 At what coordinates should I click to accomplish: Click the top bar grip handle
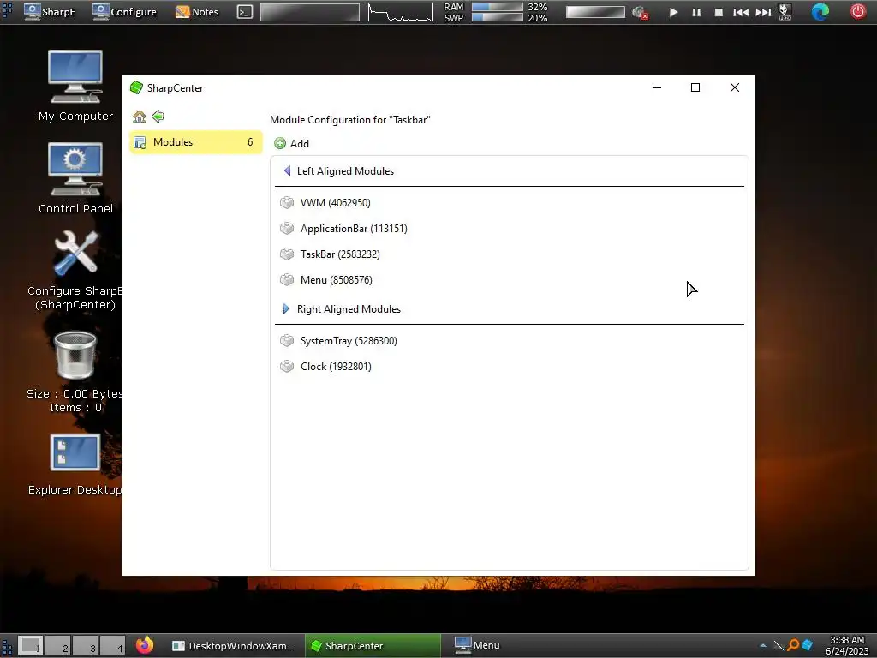click(7, 11)
